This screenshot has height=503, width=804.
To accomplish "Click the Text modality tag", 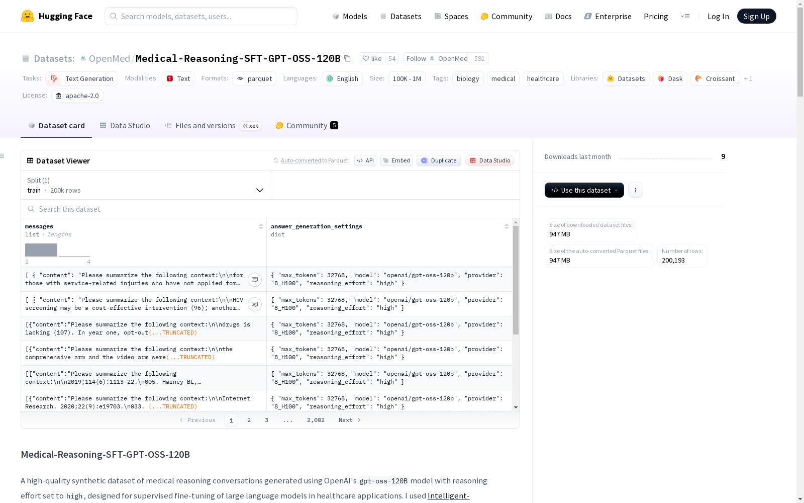I will 178,78.
